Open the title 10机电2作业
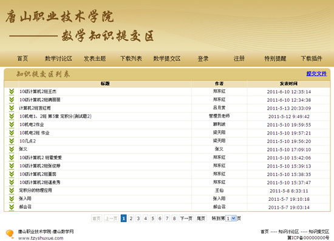The height and width of the screenshot is (241, 334). [32, 124]
